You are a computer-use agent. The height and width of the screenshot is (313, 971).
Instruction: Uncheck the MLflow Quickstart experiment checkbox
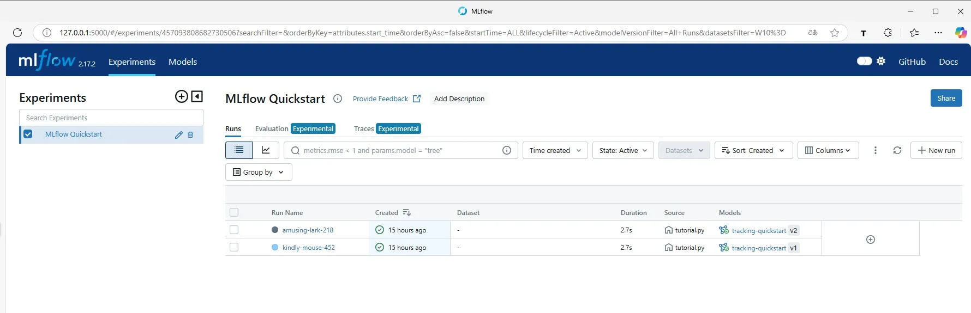point(28,134)
